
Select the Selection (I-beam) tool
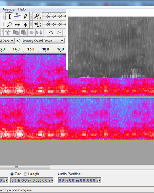click(9, 16)
